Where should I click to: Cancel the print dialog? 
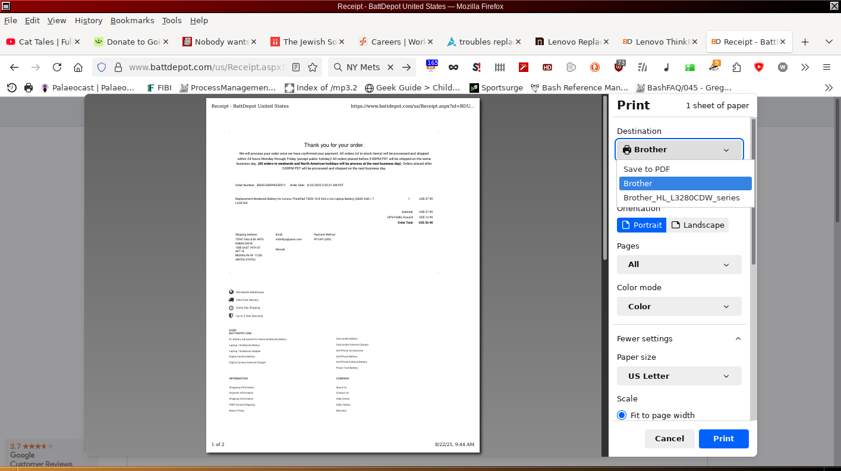(669, 438)
